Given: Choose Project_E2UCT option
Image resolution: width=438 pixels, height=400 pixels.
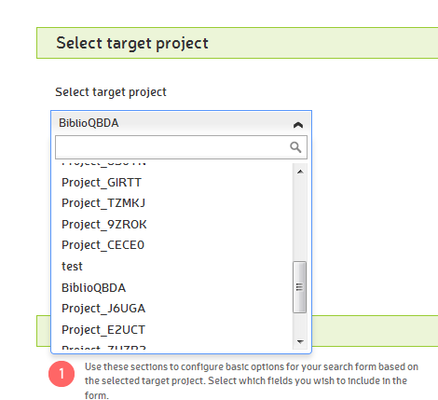Looking at the screenshot, I should tap(177, 330).
